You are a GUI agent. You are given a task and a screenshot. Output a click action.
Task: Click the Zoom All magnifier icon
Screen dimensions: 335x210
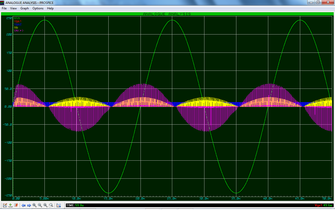tap(46, 205)
